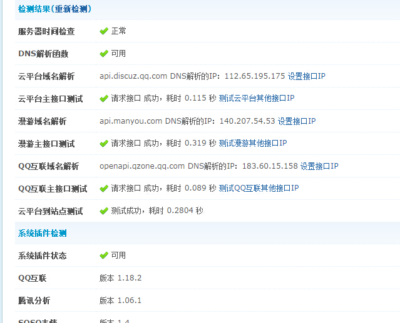This screenshot has width=400, height=323.
Task: Select the QQ互联域名解析 label
Action: (x=48, y=166)
